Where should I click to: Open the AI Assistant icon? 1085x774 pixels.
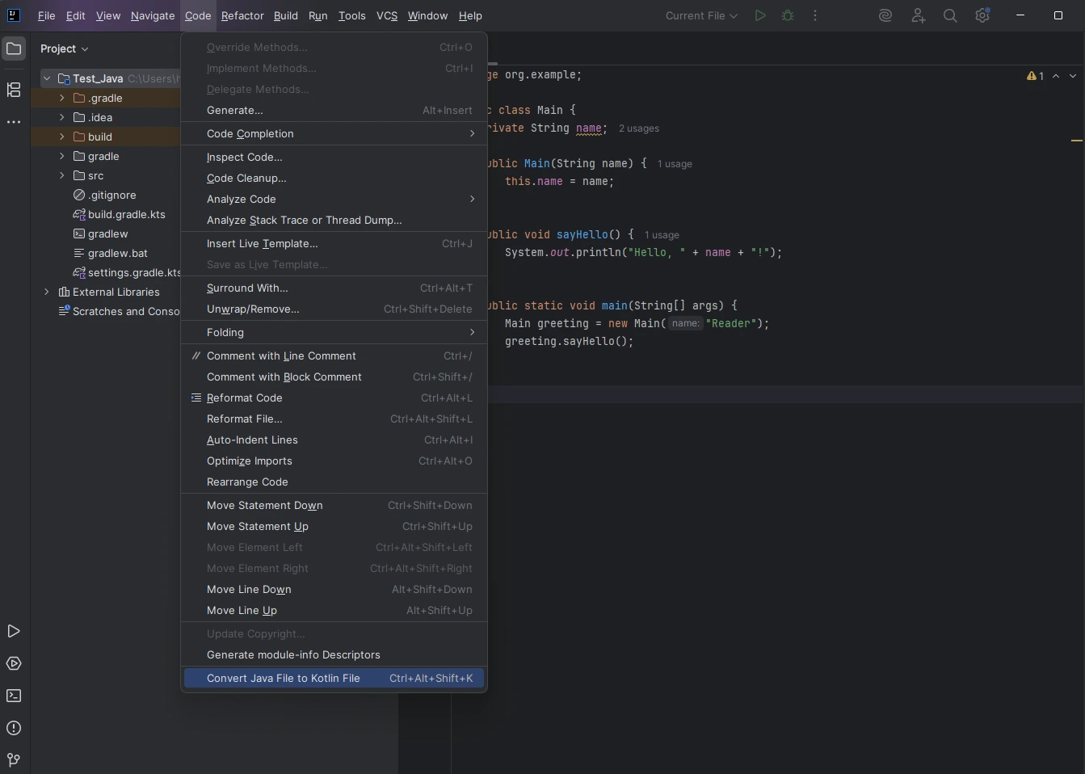coord(885,15)
